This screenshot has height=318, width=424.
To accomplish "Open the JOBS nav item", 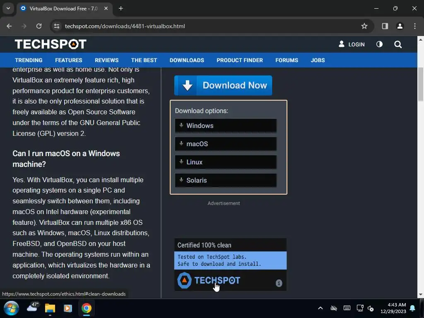I will [318, 60].
